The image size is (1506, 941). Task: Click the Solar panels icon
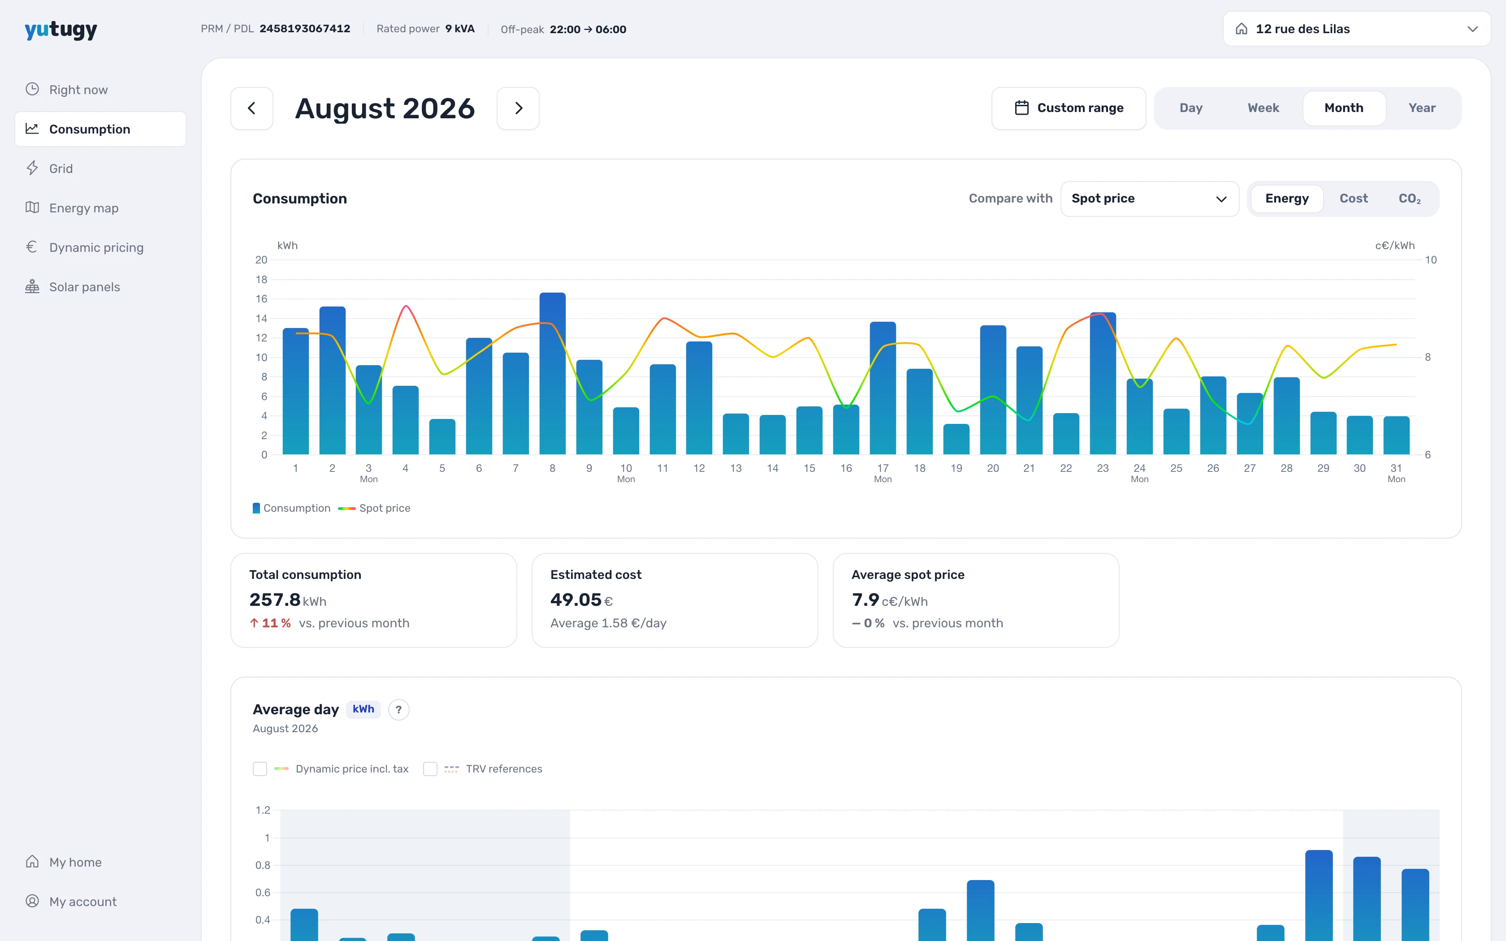click(32, 286)
